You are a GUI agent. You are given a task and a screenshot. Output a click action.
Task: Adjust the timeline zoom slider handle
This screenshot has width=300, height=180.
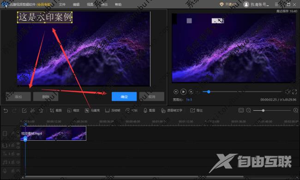(263, 111)
